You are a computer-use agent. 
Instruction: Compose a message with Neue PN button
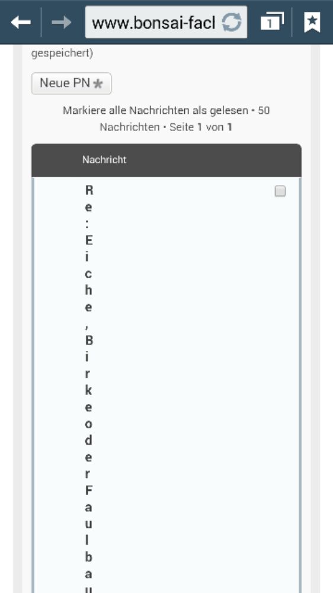click(x=72, y=83)
